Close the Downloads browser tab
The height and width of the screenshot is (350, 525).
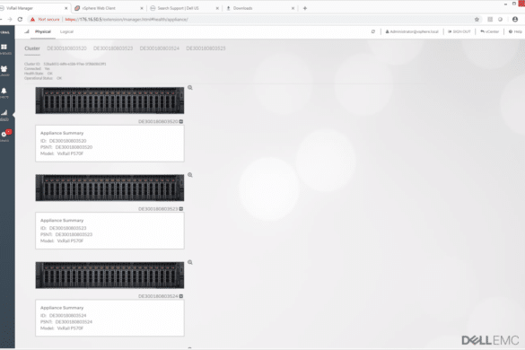293,8
